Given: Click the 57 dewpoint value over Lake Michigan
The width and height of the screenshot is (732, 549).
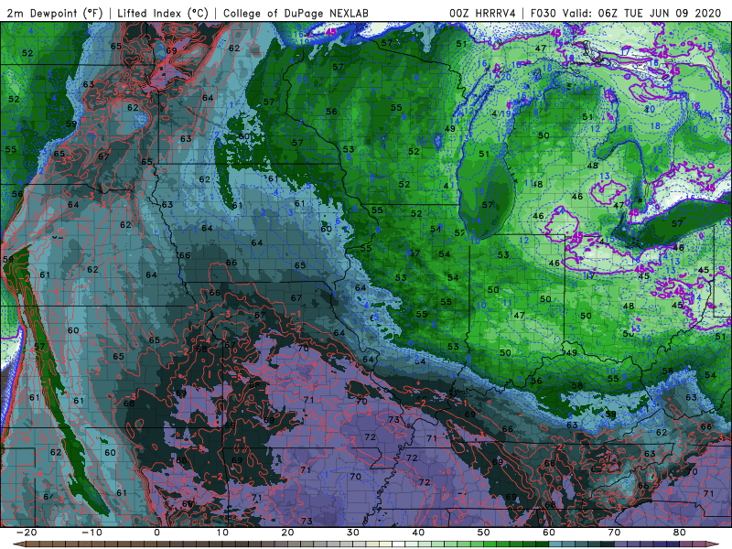Looking at the screenshot, I should (488, 205).
